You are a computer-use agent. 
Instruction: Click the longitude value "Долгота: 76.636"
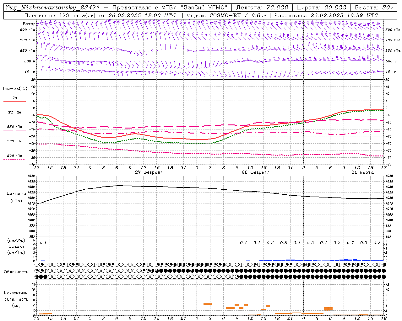pos(262,8)
